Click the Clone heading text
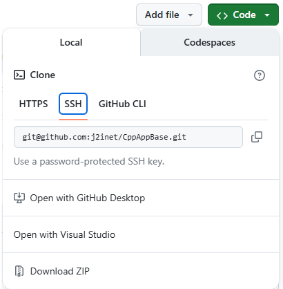This screenshot has width=283, height=289. click(x=43, y=75)
